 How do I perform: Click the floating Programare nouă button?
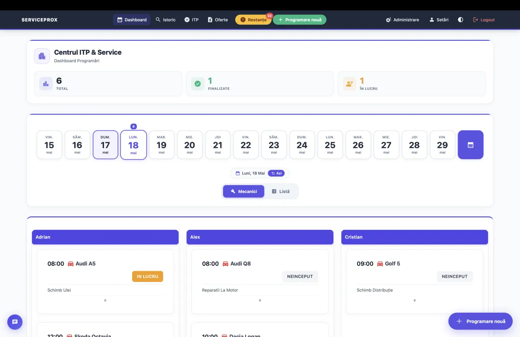(x=481, y=321)
